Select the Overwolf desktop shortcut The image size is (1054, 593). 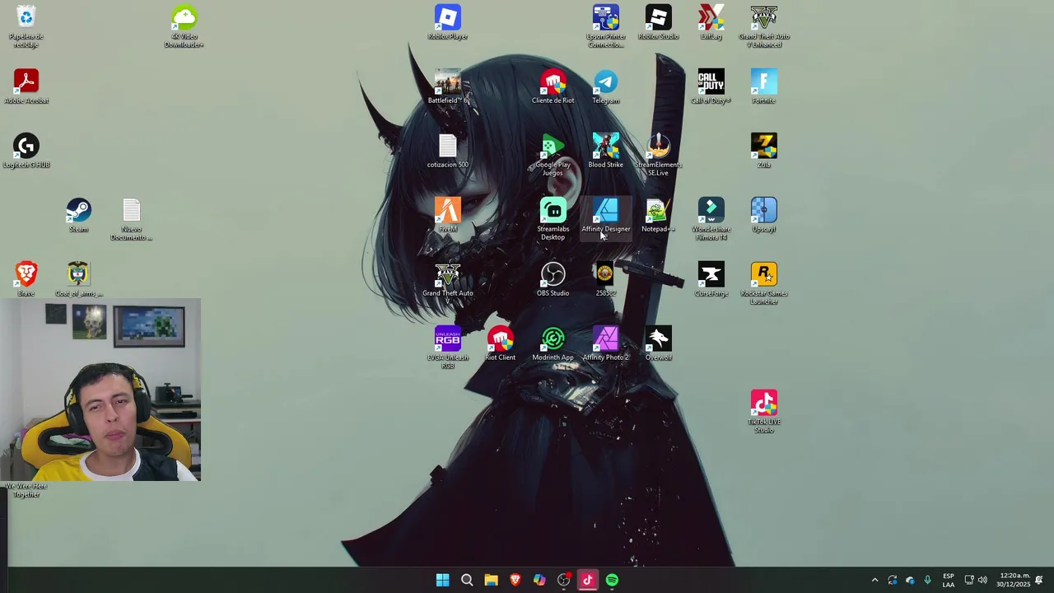coord(659,343)
